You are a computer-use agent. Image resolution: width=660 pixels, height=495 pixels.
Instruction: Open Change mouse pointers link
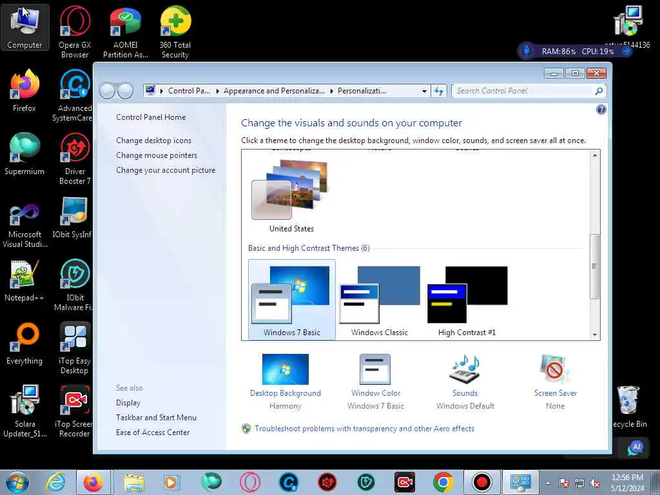[x=157, y=155]
